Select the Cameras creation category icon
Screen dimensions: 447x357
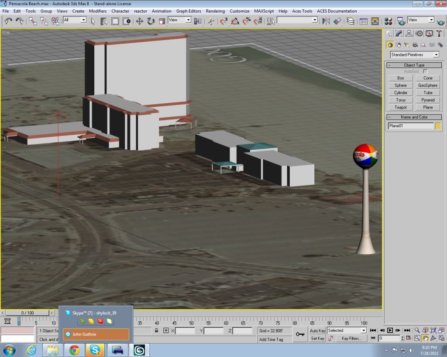[415, 44]
